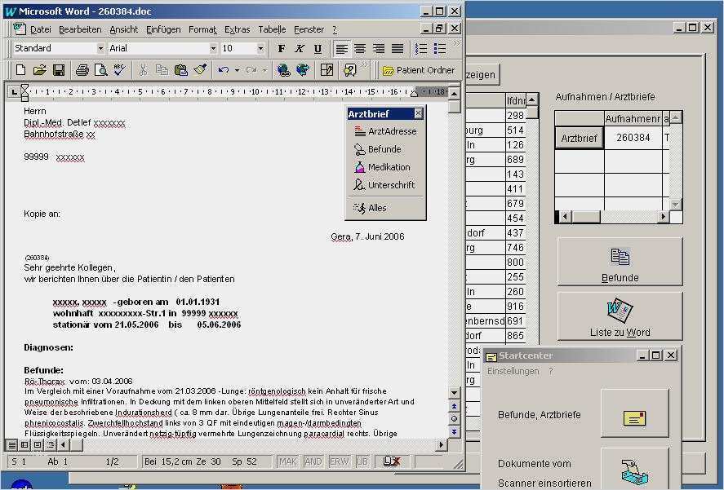
Task: Toggle underline formatting (U)
Action: [318, 48]
